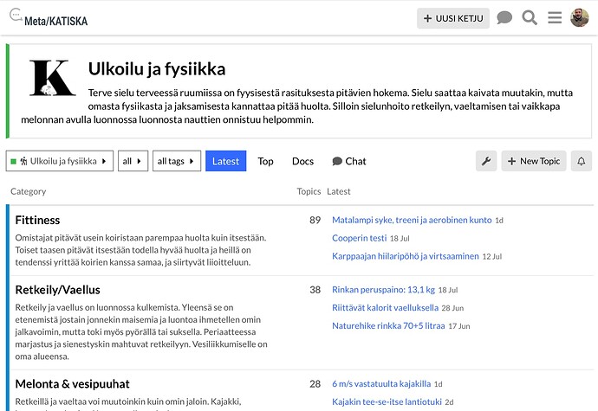Screen dimensions: 598x411
Task: Open the hamburger menu icon
Action: [x=555, y=18]
